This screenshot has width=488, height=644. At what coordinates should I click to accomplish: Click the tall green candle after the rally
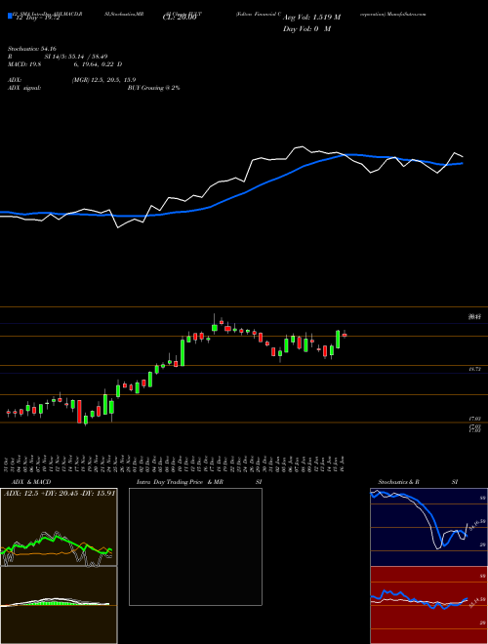click(183, 351)
